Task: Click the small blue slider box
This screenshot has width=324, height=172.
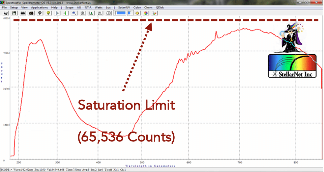Action: (x=130, y=13)
